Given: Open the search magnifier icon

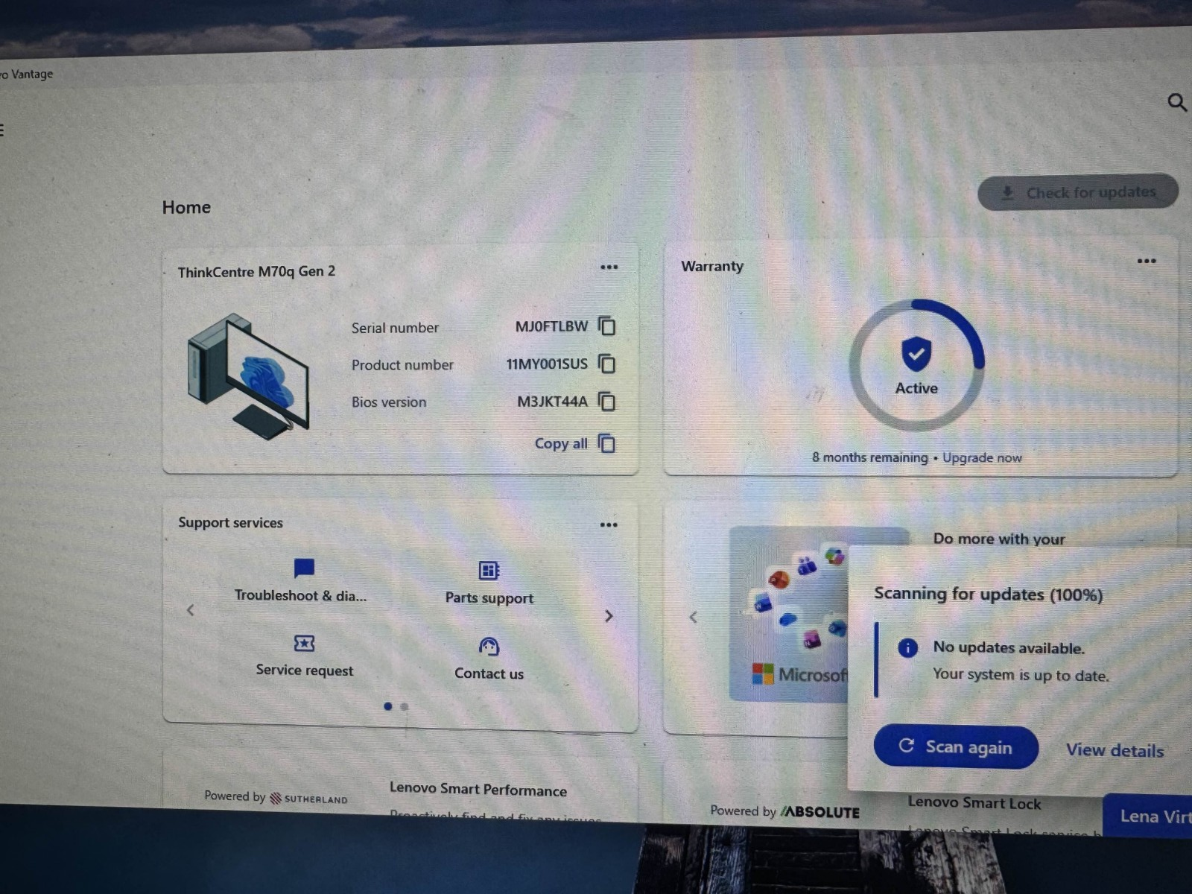Looking at the screenshot, I should point(1177,102).
